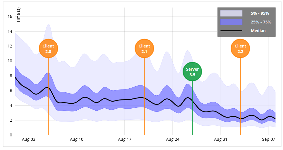Toggle the 5% - 95% legend label
The height and width of the screenshot is (150, 283).
(260, 13)
